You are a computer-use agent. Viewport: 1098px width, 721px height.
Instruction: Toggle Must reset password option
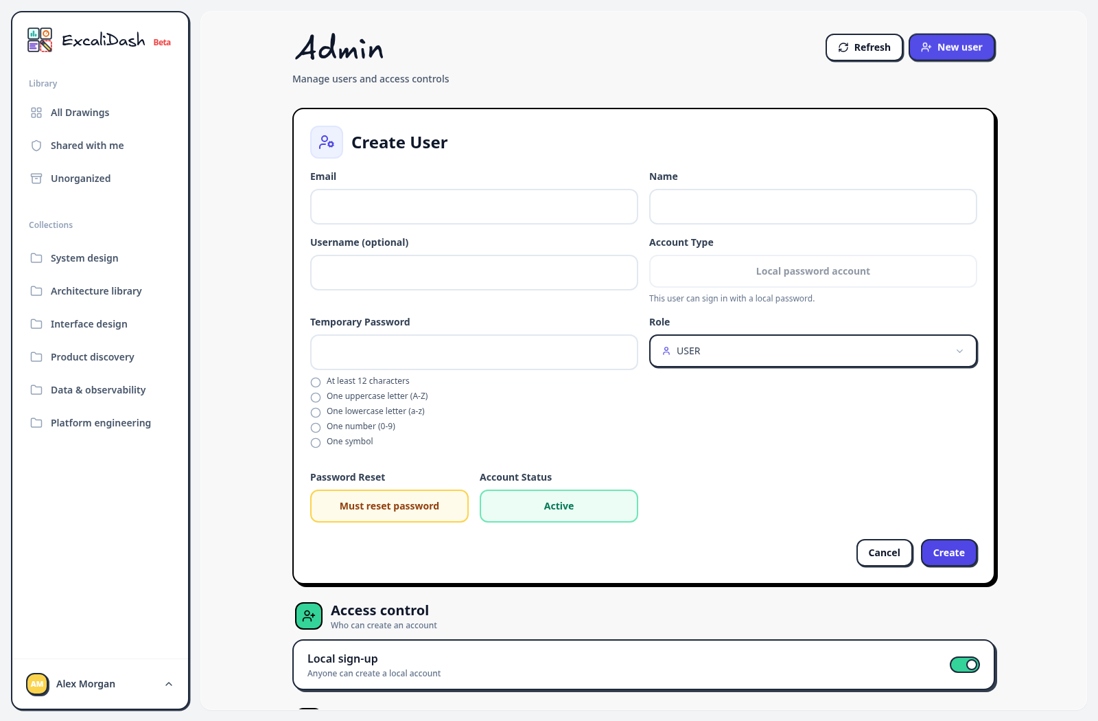pos(389,506)
